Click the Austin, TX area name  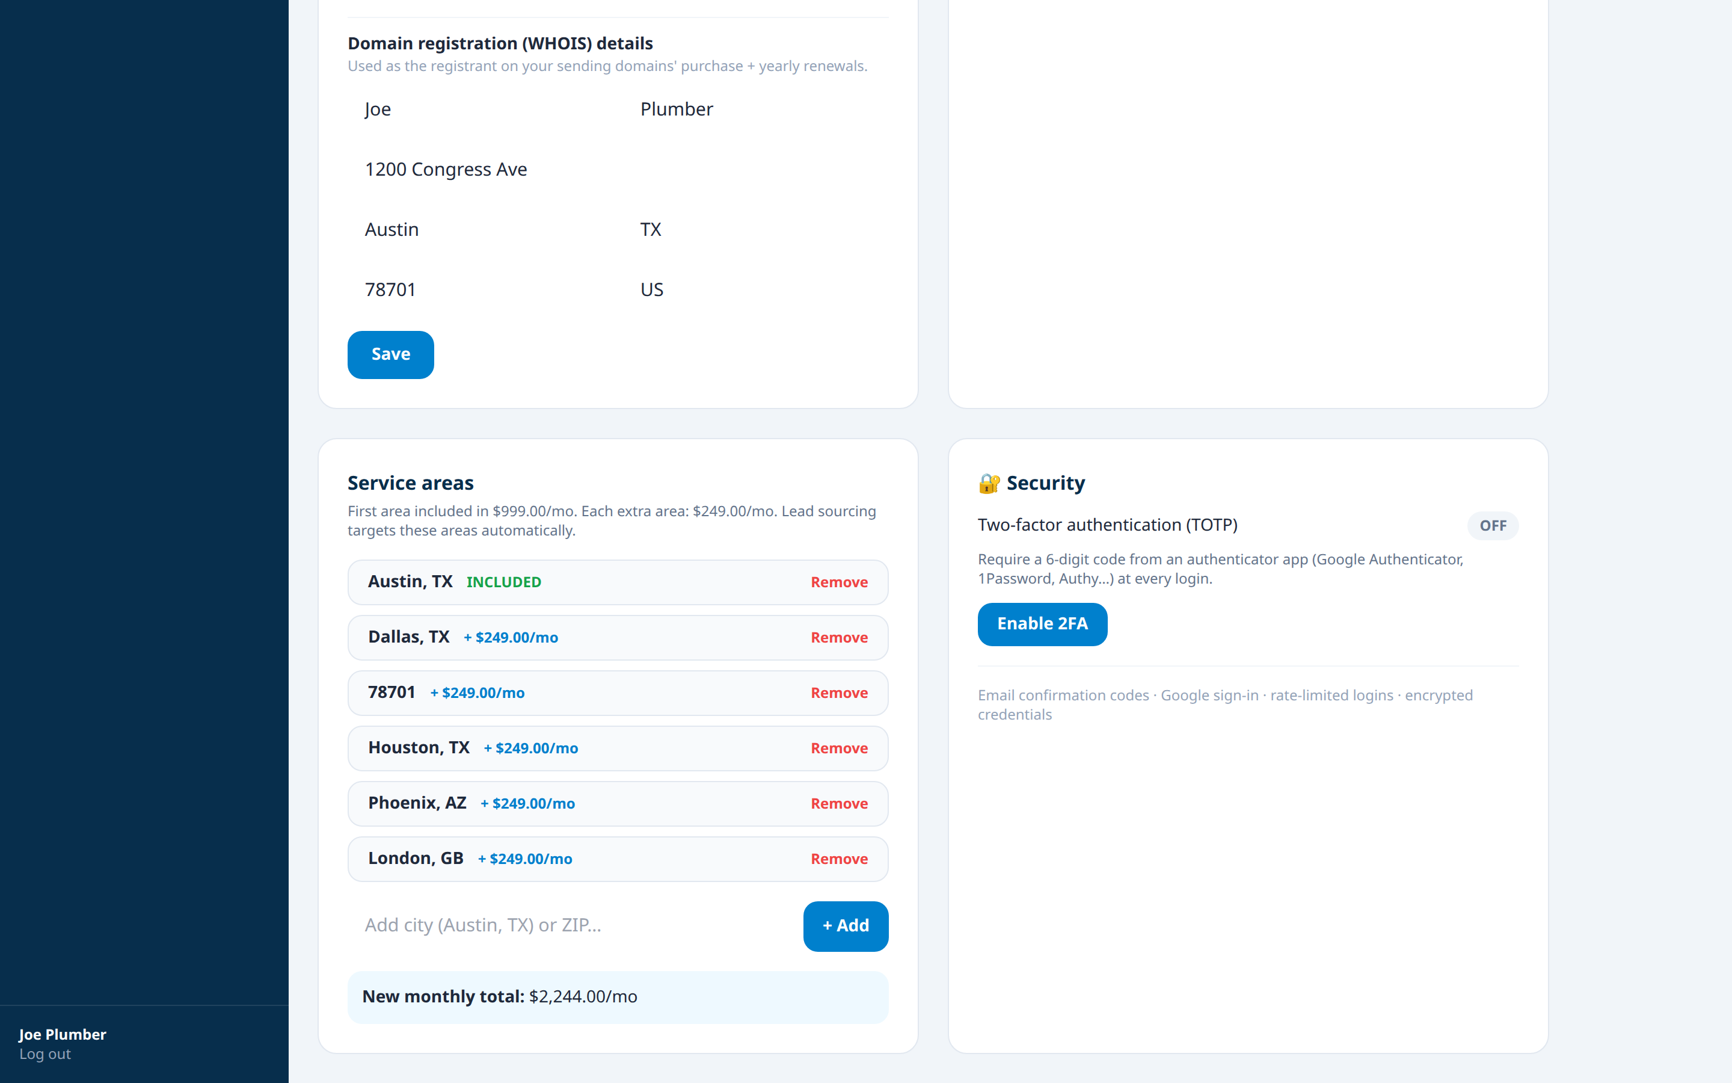point(410,582)
